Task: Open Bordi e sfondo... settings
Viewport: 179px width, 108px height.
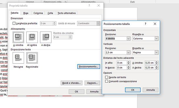Action: click(x=72, y=83)
